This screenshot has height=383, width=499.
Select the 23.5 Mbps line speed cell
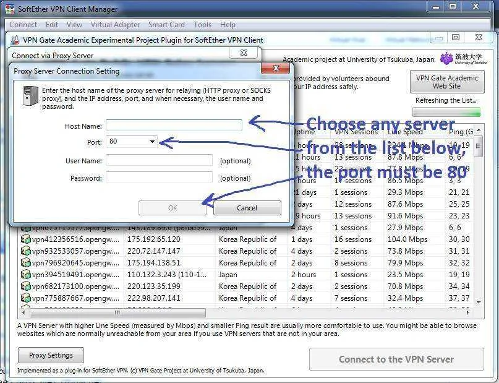(x=405, y=275)
